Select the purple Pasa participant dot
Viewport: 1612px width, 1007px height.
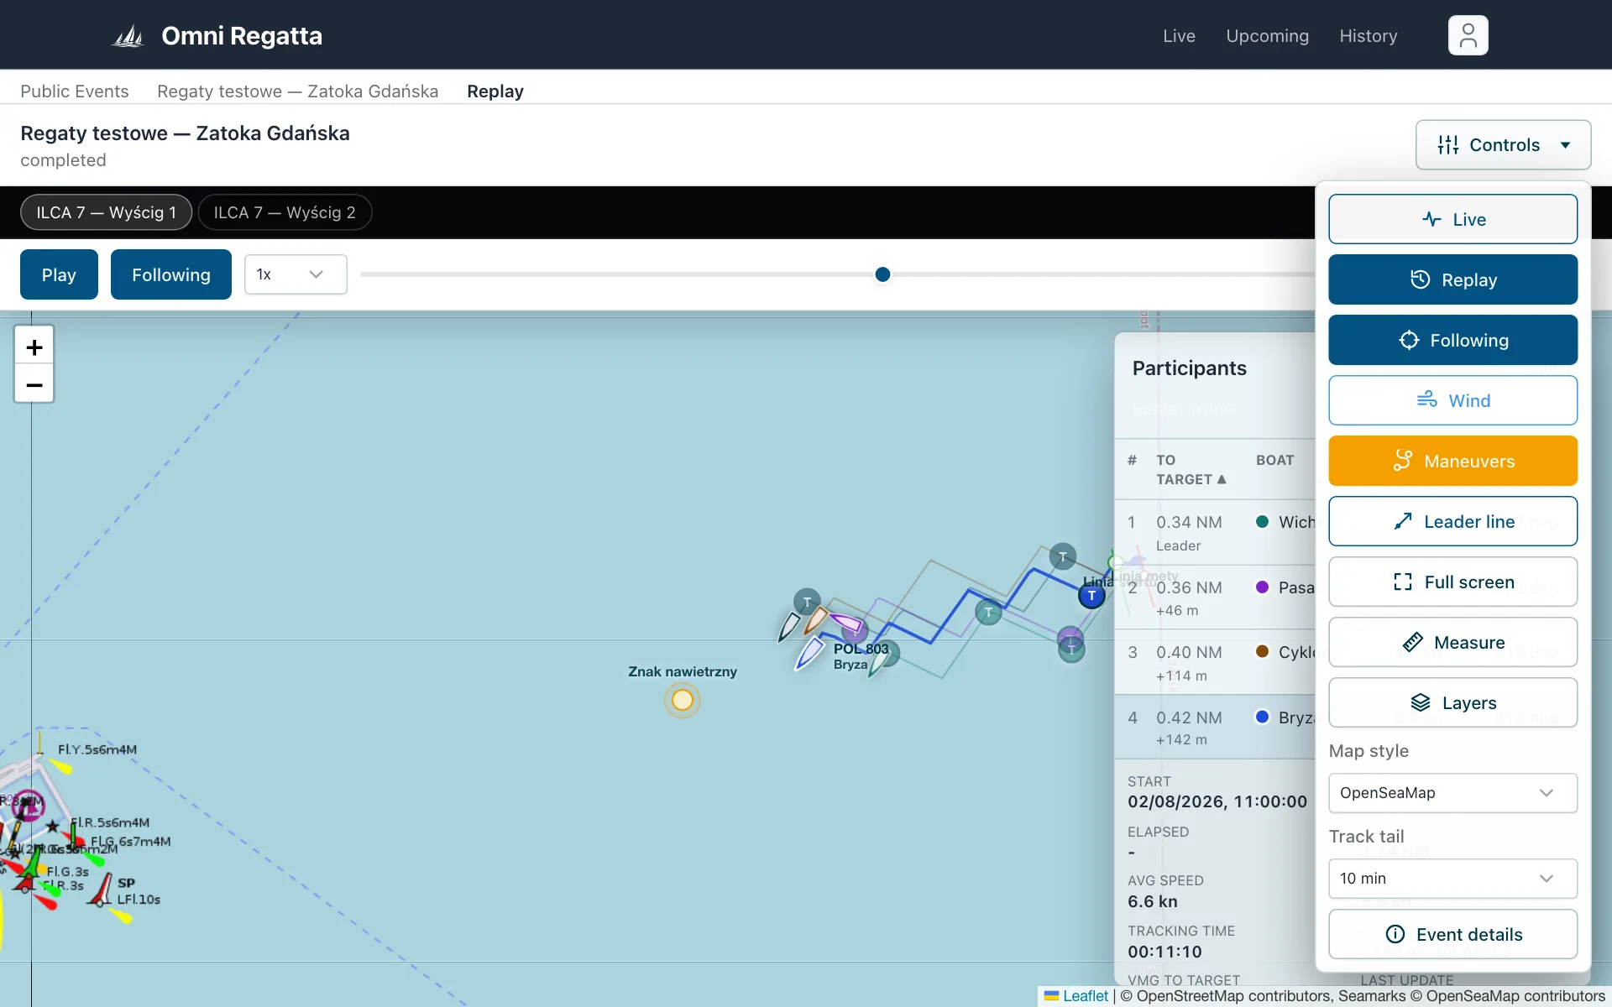tap(1262, 587)
